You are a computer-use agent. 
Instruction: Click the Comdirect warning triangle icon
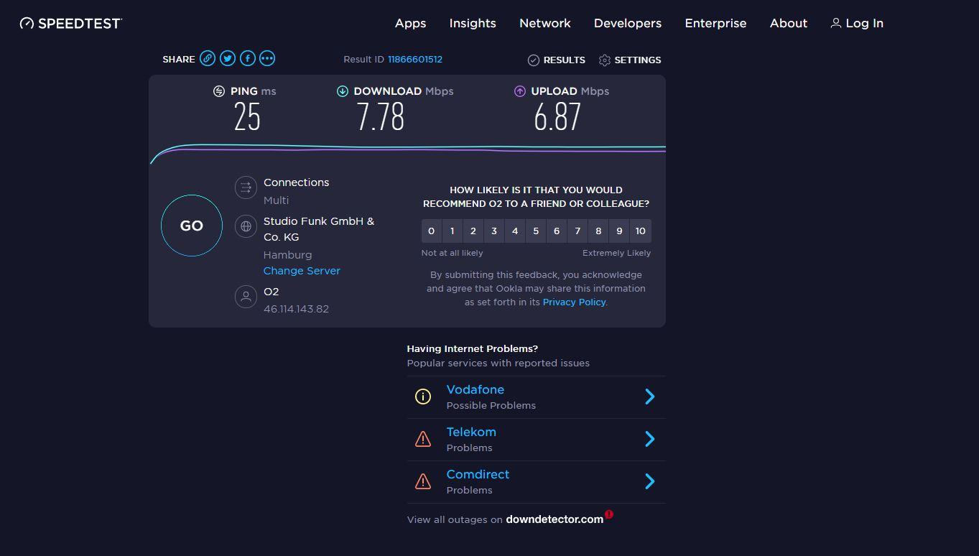[423, 481]
